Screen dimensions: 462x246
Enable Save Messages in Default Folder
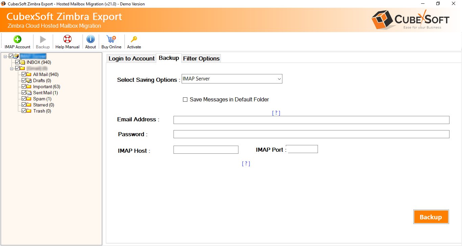coord(185,100)
